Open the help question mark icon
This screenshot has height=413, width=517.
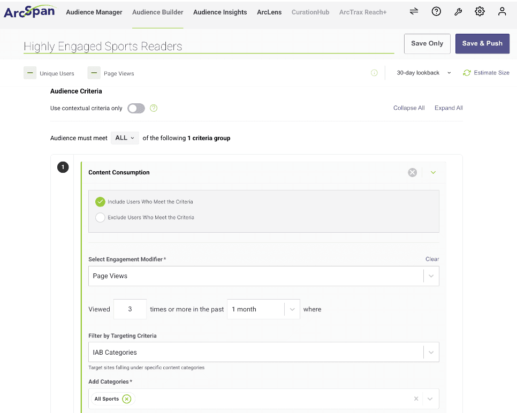pos(436,12)
